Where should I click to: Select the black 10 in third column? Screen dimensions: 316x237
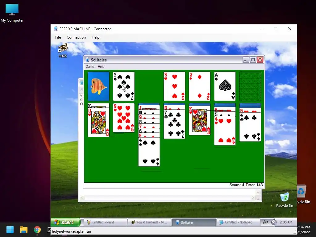[x=149, y=112]
